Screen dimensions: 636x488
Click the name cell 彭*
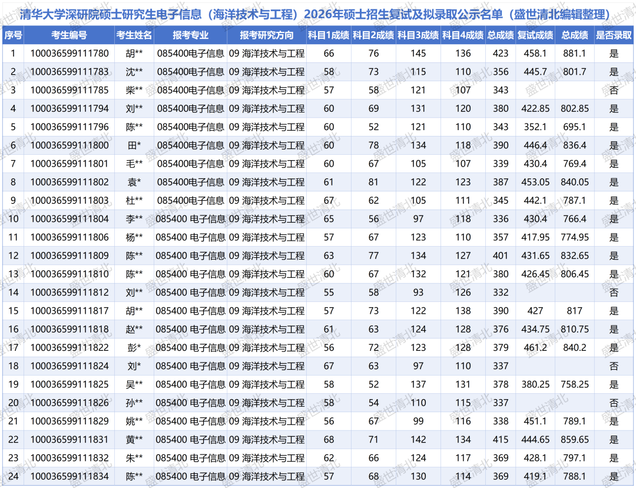tap(134, 348)
